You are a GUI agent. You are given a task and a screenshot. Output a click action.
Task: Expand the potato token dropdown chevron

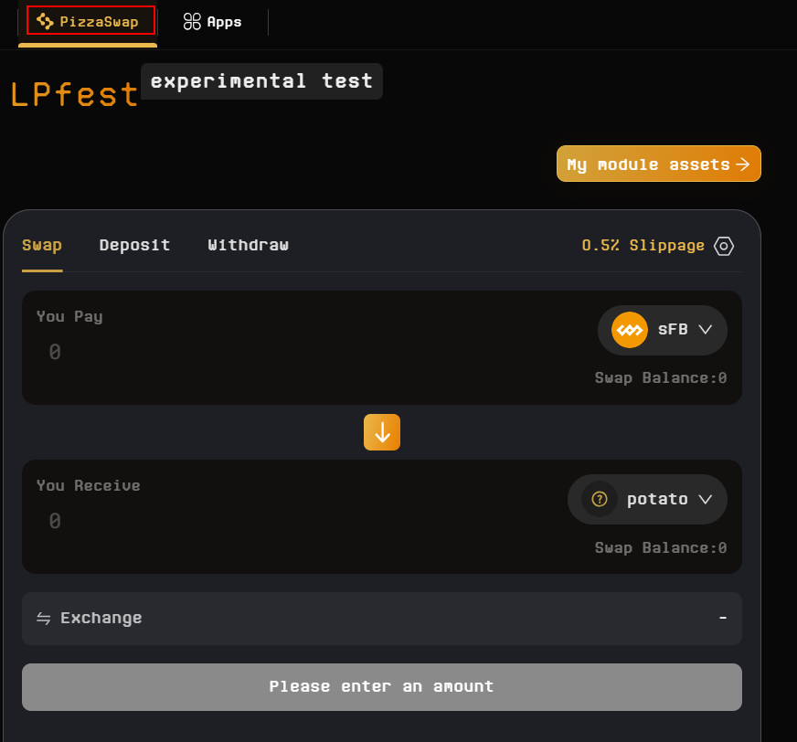click(705, 499)
